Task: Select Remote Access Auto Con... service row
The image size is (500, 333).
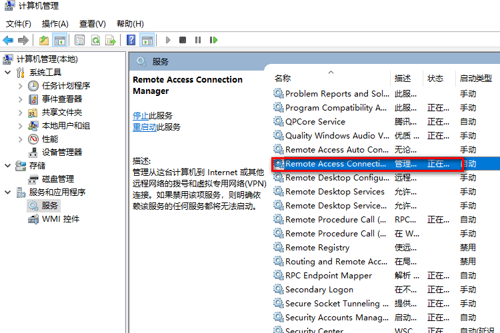Action: [386, 150]
